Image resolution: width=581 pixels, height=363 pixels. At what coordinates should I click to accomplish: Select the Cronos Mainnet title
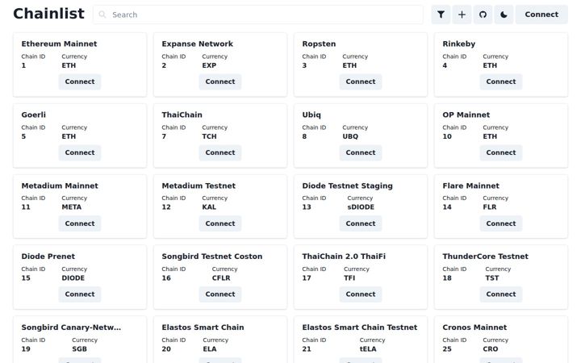click(474, 328)
